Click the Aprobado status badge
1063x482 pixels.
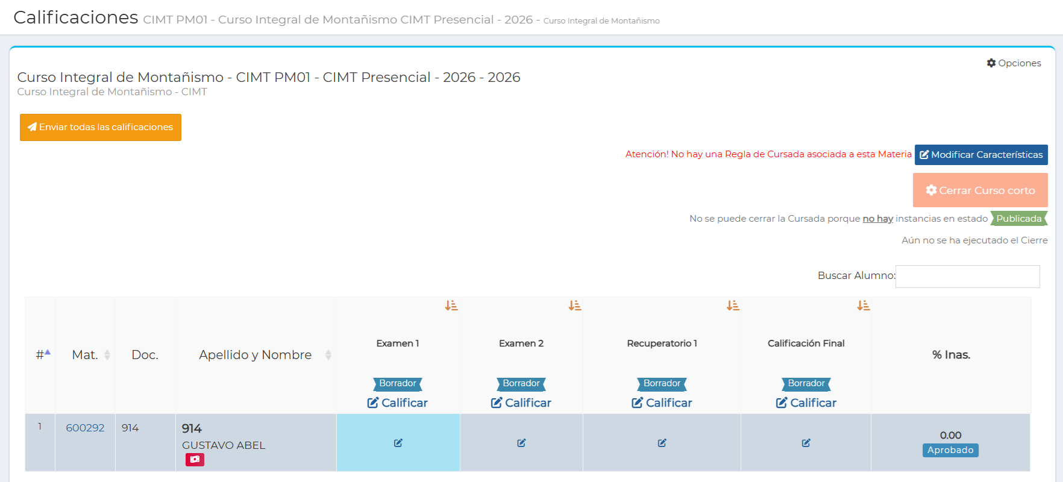950,450
